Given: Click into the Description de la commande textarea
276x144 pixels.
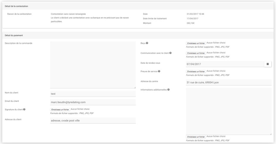Looking at the screenshot, I should [x=93, y=65].
